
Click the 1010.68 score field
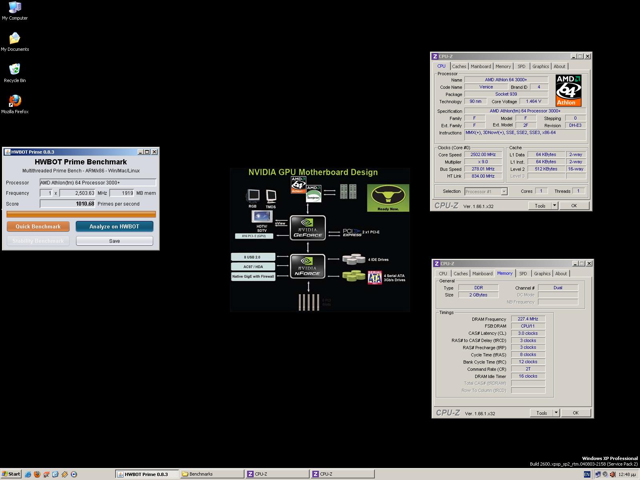click(67, 204)
